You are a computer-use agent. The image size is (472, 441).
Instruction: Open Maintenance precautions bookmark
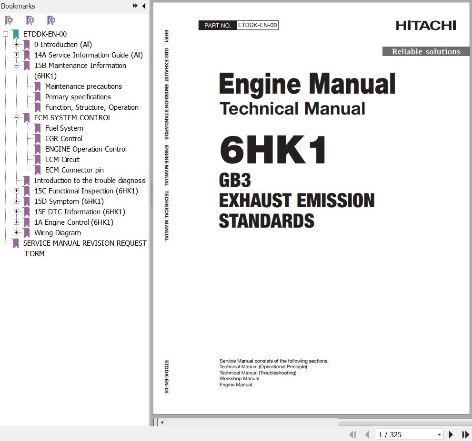(x=83, y=86)
